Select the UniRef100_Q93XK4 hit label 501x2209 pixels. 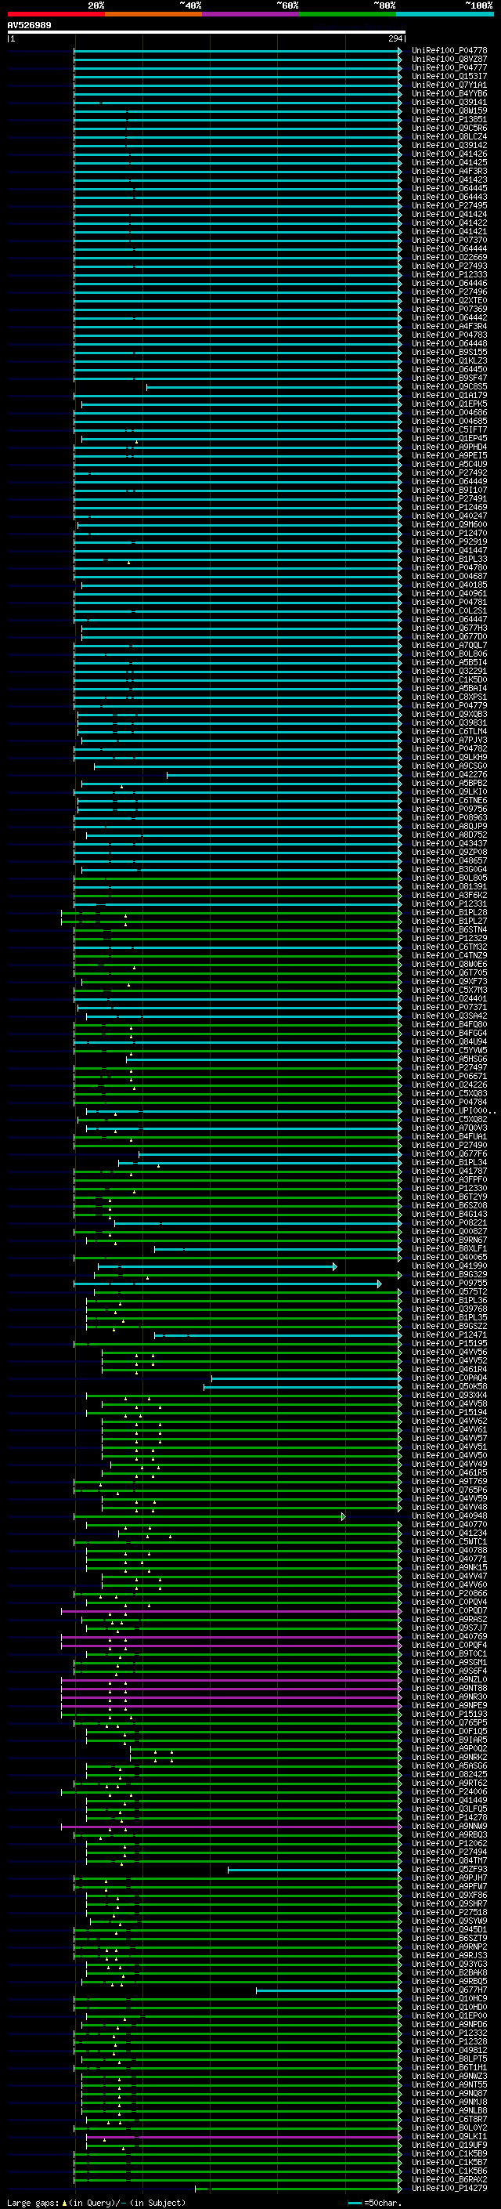coord(449,1395)
